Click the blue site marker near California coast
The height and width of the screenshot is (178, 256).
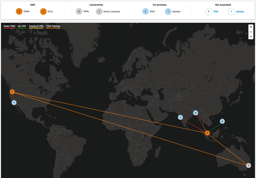point(14,103)
